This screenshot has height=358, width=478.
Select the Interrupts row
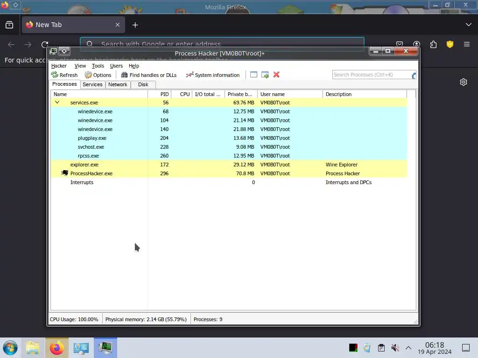click(x=229, y=182)
